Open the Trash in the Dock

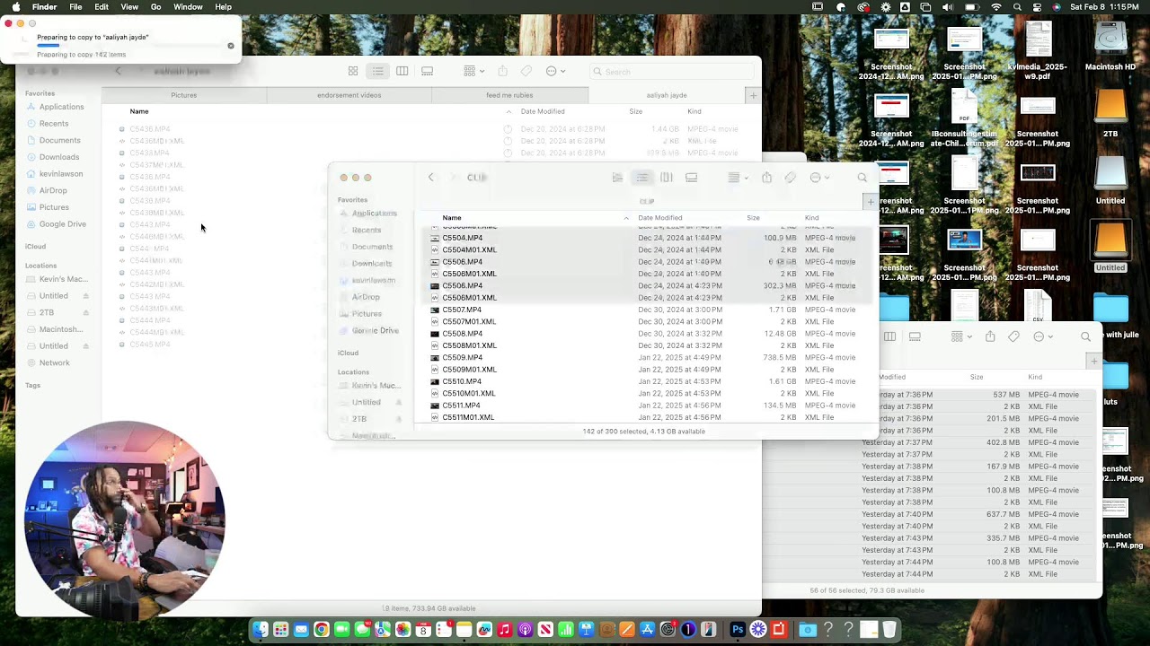coord(889,630)
